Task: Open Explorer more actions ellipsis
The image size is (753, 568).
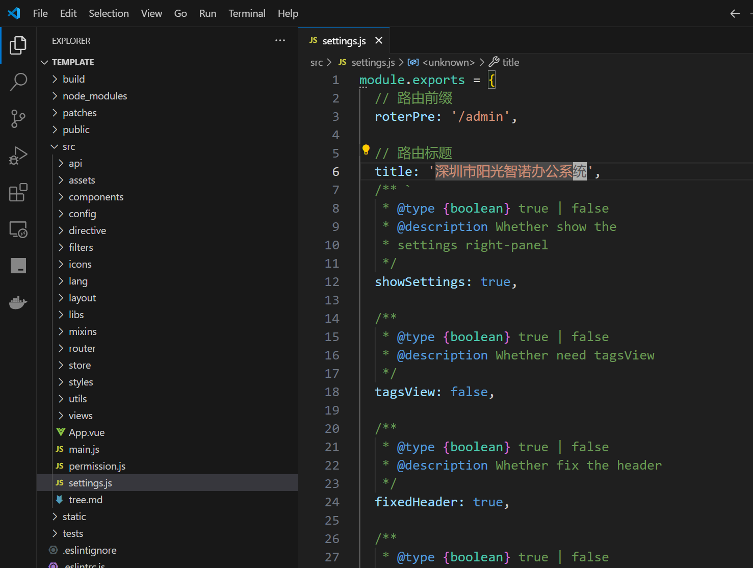Action: pyautogui.click(x=280, y=41)
